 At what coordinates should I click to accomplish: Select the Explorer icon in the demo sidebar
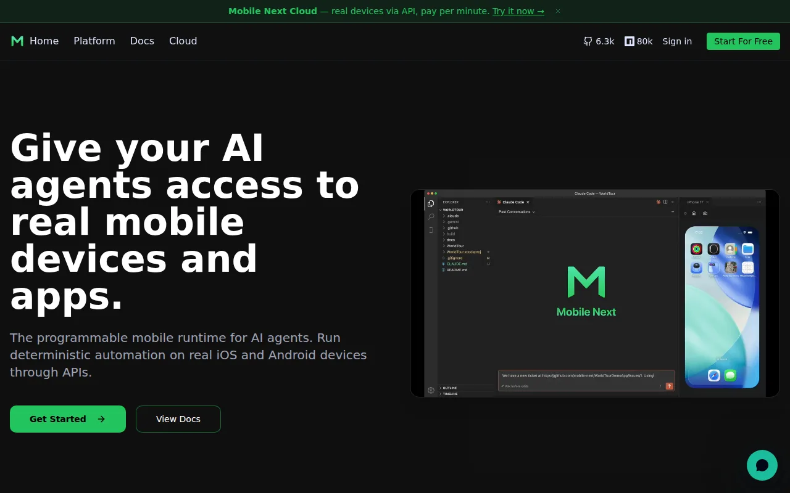coord(431,203)
